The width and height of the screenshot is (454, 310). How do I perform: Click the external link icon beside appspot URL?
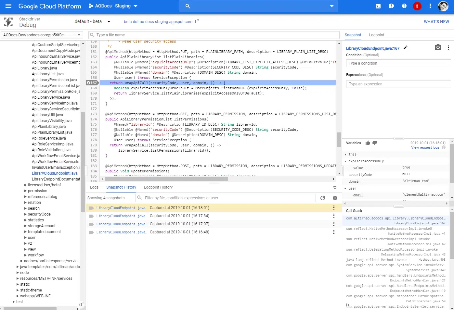click(197, 21)
